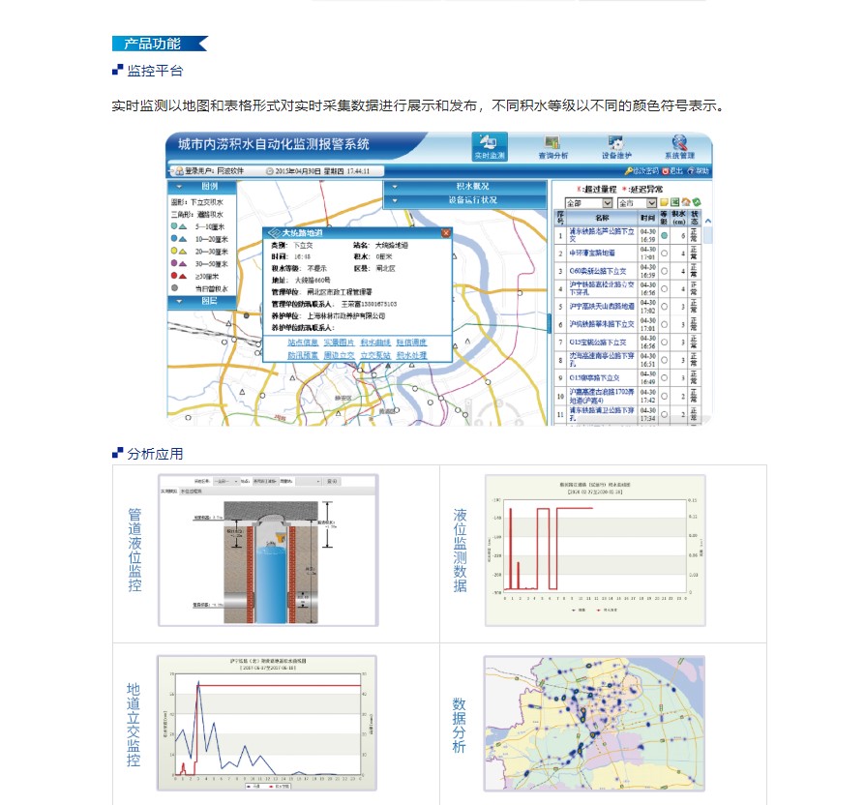Image resolution: width=865 pixels, height=805 pixels.
Task: Open 中环漕宝路地道 station in row 2
Action: click(x=592, y=253)
